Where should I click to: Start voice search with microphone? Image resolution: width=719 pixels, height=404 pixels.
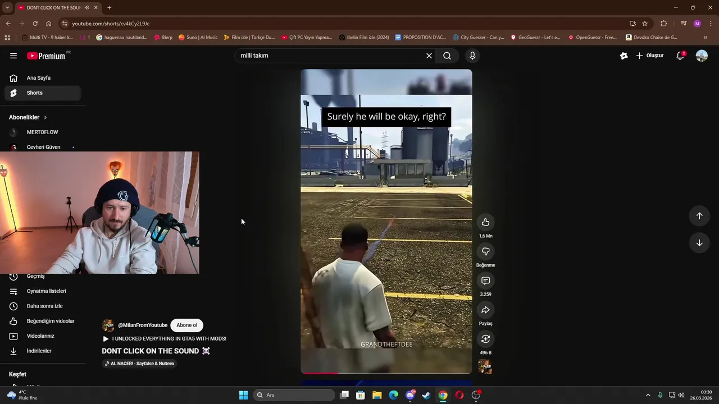(472, 56)
